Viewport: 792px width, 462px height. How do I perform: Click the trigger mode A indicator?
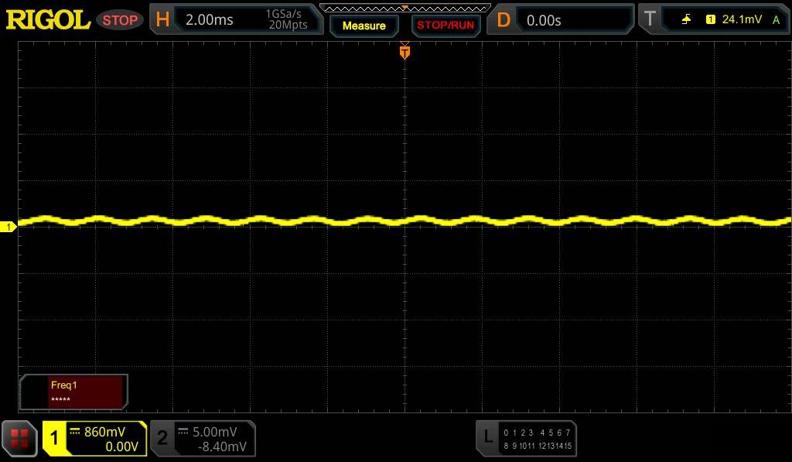776,19
